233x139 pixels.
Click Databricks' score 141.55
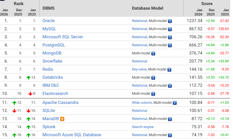(196, 77)
